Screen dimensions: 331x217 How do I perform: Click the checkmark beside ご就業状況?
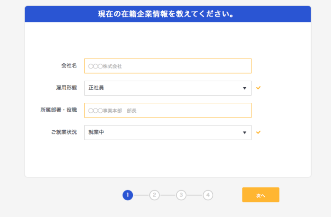tap(258, 132)
